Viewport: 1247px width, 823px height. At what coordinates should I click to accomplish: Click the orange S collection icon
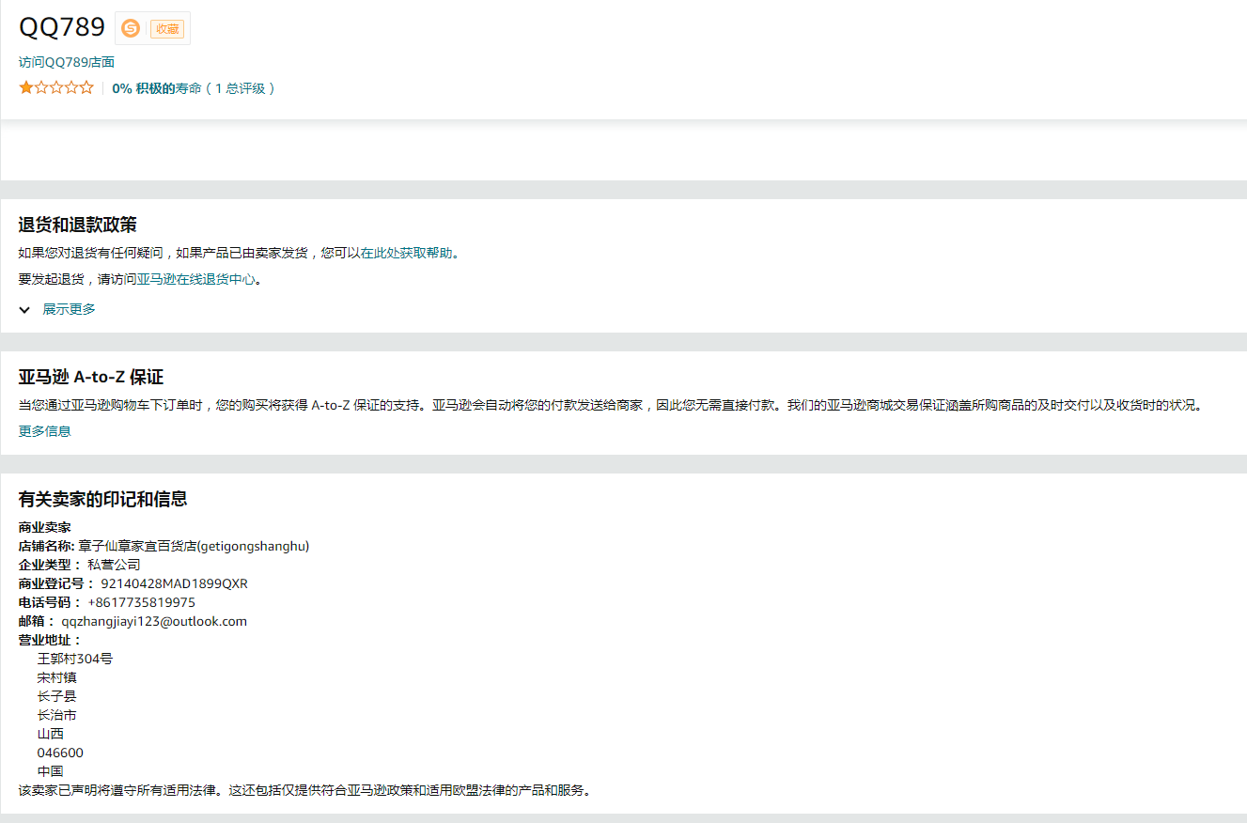[x=131, y=28]
